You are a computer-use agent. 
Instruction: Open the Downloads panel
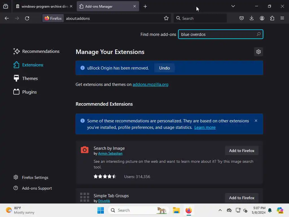[251, 18]
